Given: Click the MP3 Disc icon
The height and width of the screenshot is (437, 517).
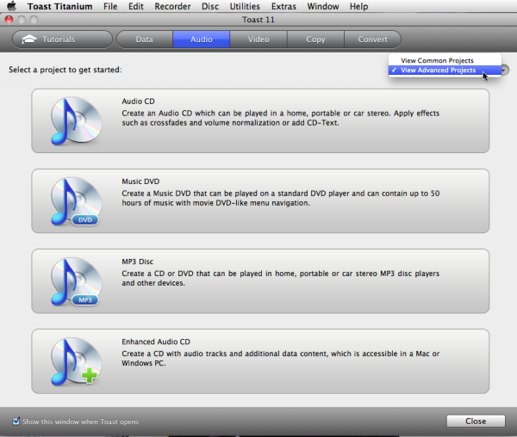Looking at the screenshot, I should point(76,281).
